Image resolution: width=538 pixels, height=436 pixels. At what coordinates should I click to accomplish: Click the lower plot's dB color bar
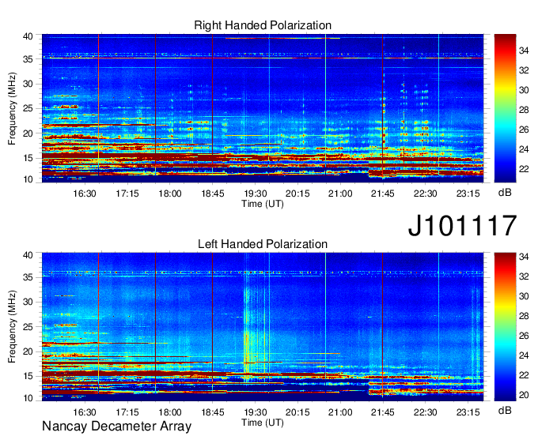[x=505, y=327]
